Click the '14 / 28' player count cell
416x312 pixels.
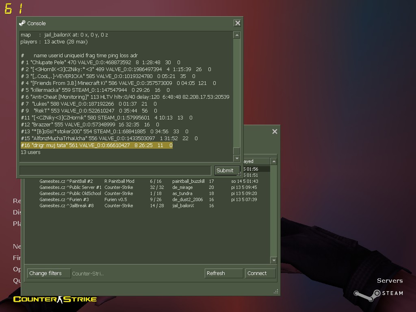157,206
